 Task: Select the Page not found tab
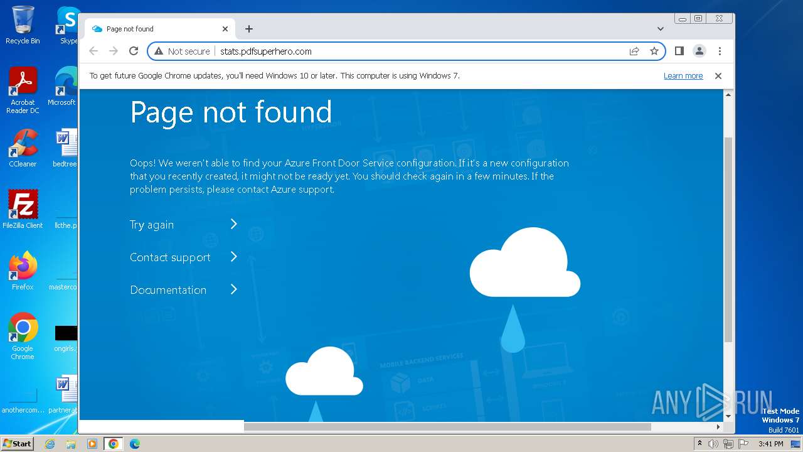coord(160,29)
